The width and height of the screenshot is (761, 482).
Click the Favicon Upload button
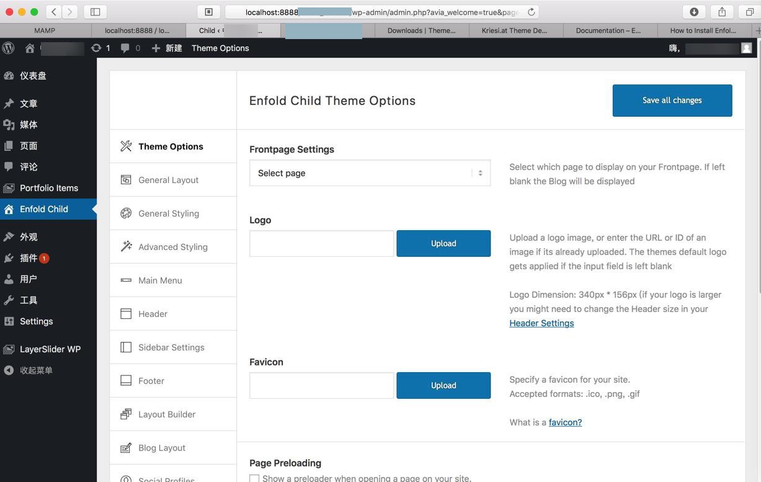(443, 386)
